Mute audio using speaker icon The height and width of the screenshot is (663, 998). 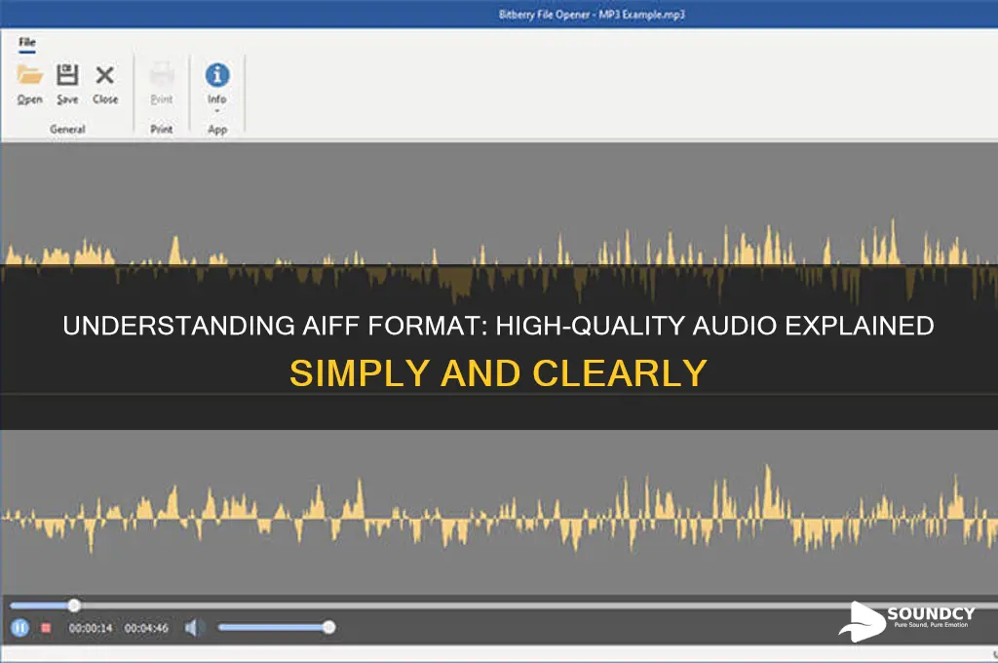(x=192, y=628)
